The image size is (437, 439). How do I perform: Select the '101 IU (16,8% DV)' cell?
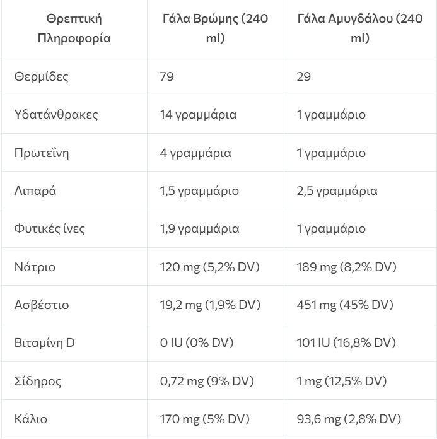click(346, 343)
